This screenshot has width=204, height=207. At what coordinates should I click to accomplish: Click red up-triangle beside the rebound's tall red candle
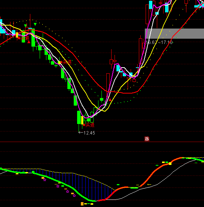(110, 100)
